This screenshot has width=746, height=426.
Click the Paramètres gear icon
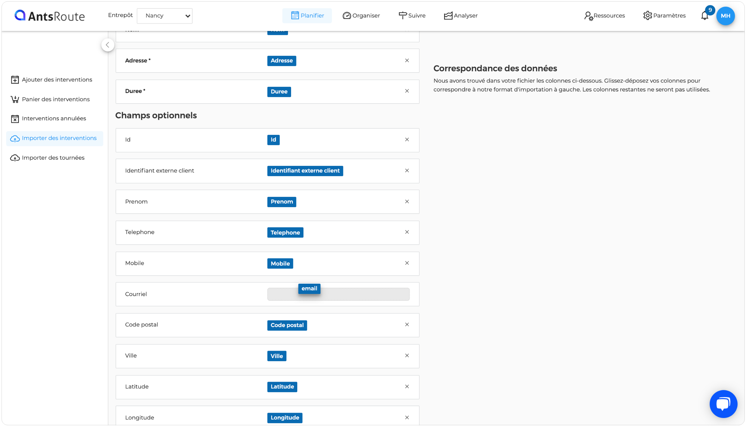coord(647,16)
